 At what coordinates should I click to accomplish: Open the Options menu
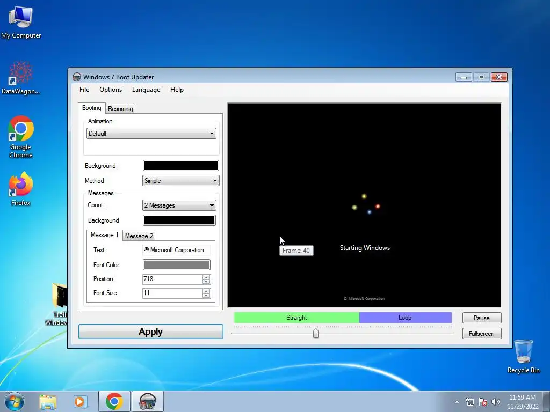tap(111, 90)
